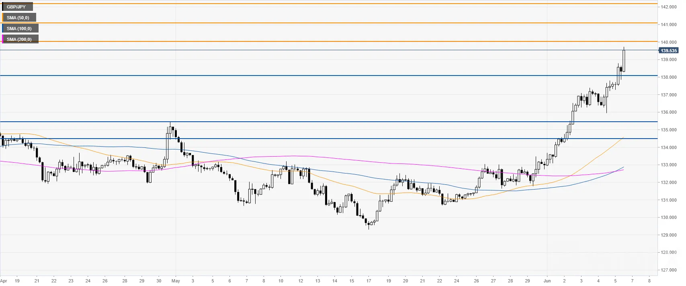Viewport: 686px width, 286px height.
Task: Click the GBP/JPY symbol label
Action: 16,7
